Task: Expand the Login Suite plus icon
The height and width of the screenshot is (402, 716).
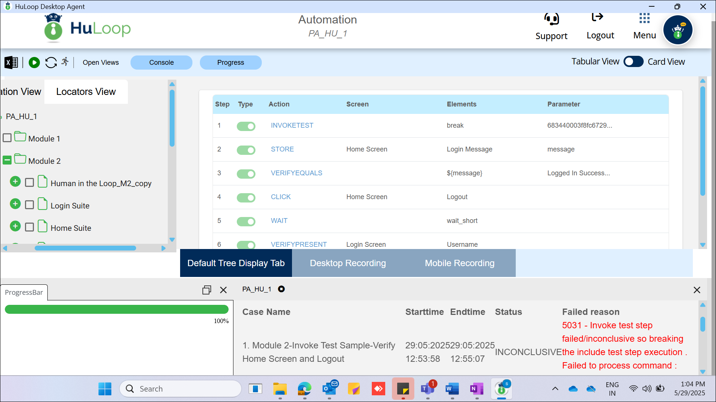Action: 15,204
